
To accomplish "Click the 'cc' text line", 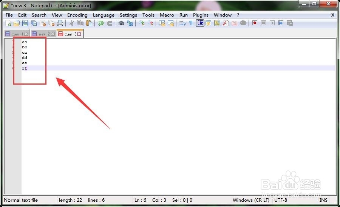I will click(x=25, y=53).
